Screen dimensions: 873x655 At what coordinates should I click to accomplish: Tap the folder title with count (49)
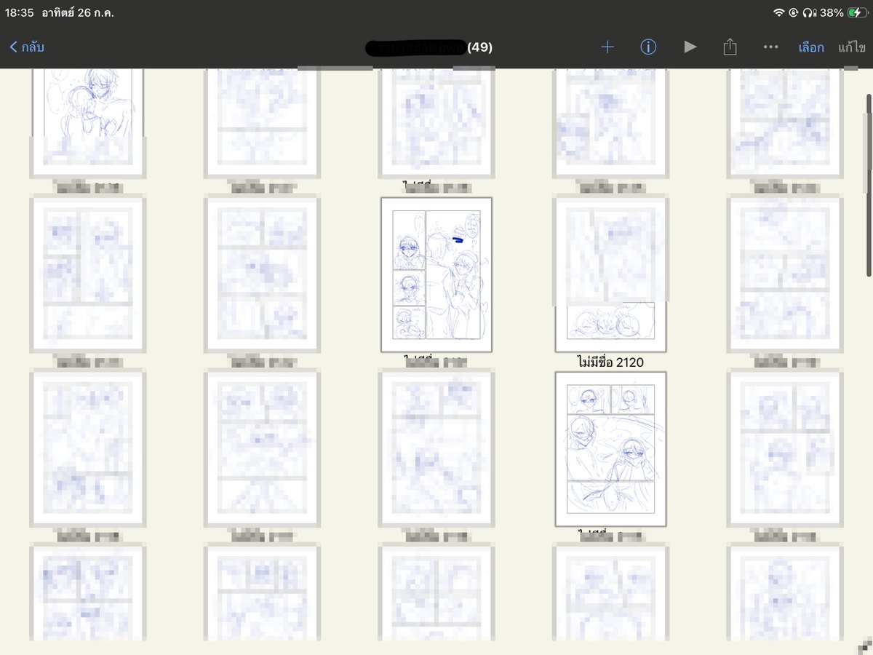click(429, 47)
